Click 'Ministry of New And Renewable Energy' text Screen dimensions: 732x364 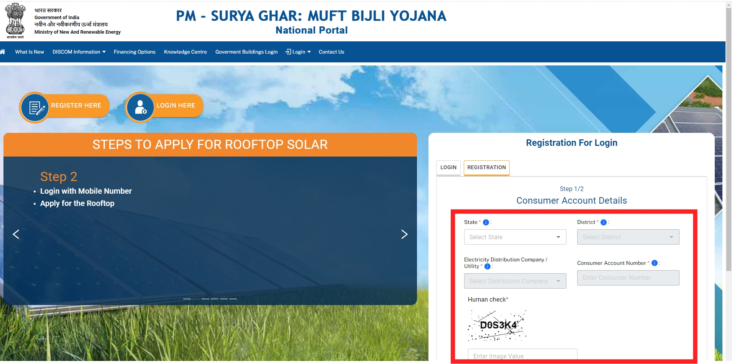[77, 32]
